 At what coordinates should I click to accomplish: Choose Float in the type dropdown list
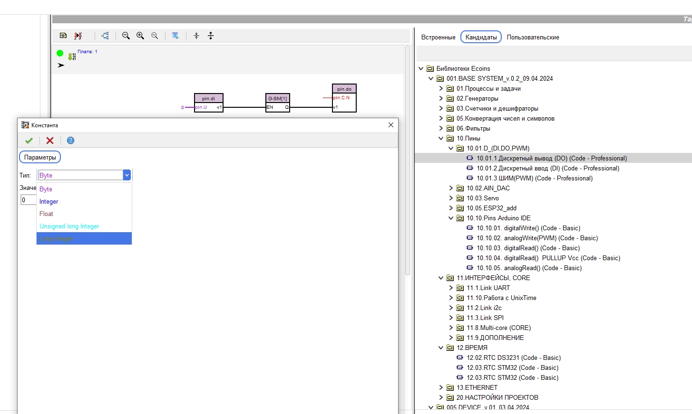[x=47, y=214]
